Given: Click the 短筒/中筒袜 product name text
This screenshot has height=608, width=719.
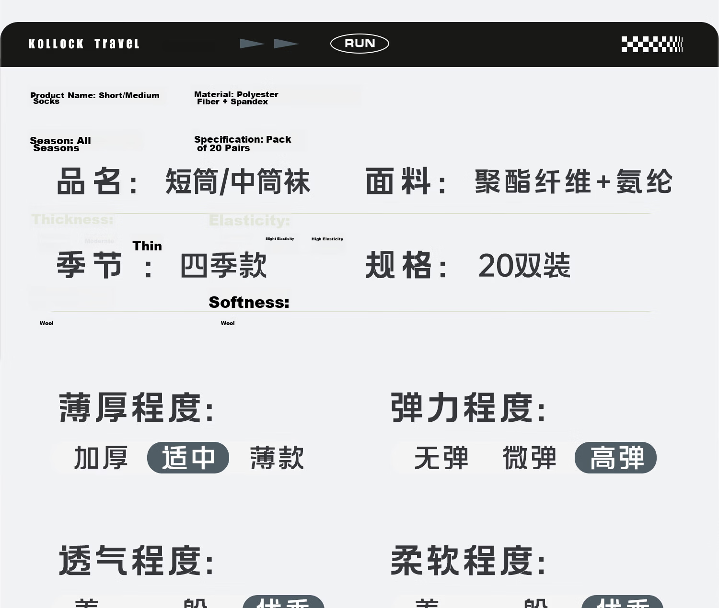Looking at the screenshot, I should (x=238, y=182).
